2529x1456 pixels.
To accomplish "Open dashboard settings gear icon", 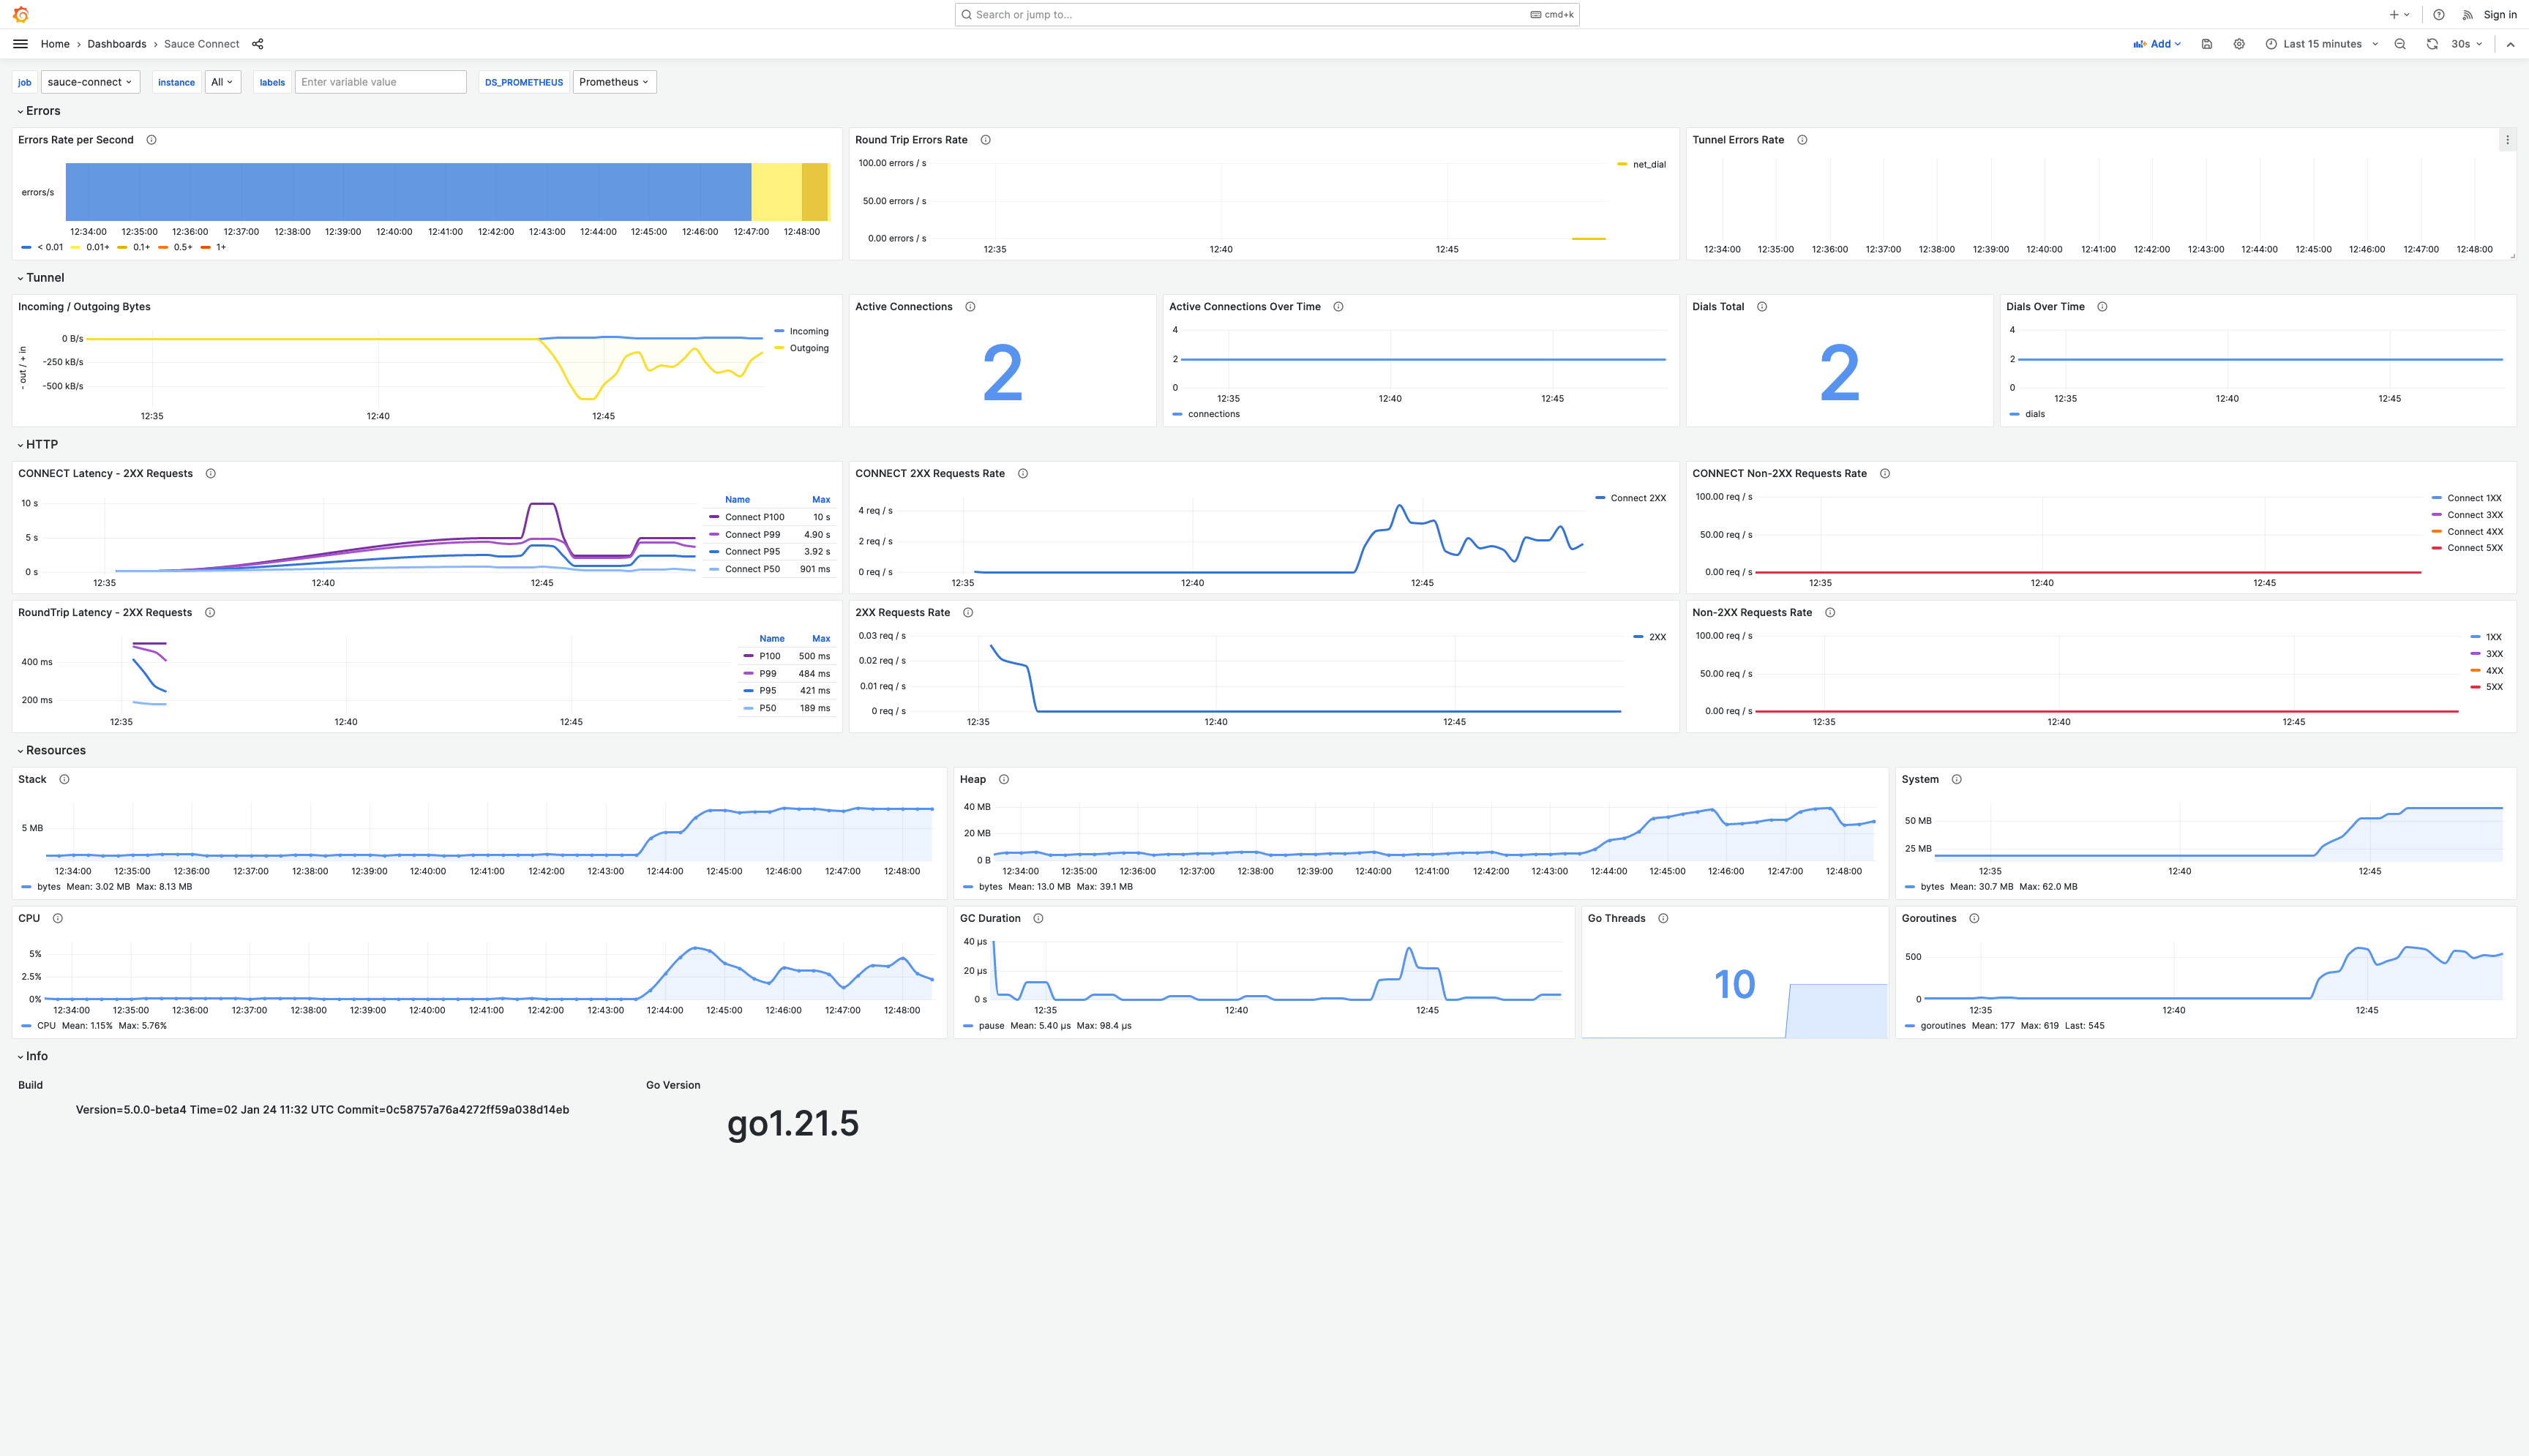I will [x=2239, y=44].
